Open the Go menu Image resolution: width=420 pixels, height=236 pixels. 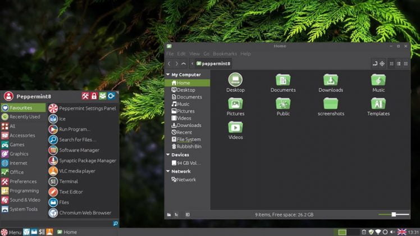[206, 53]
